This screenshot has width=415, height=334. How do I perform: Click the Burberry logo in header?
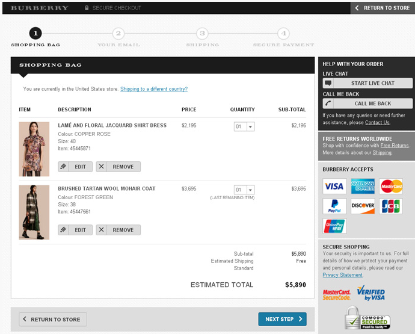(40, 8)
